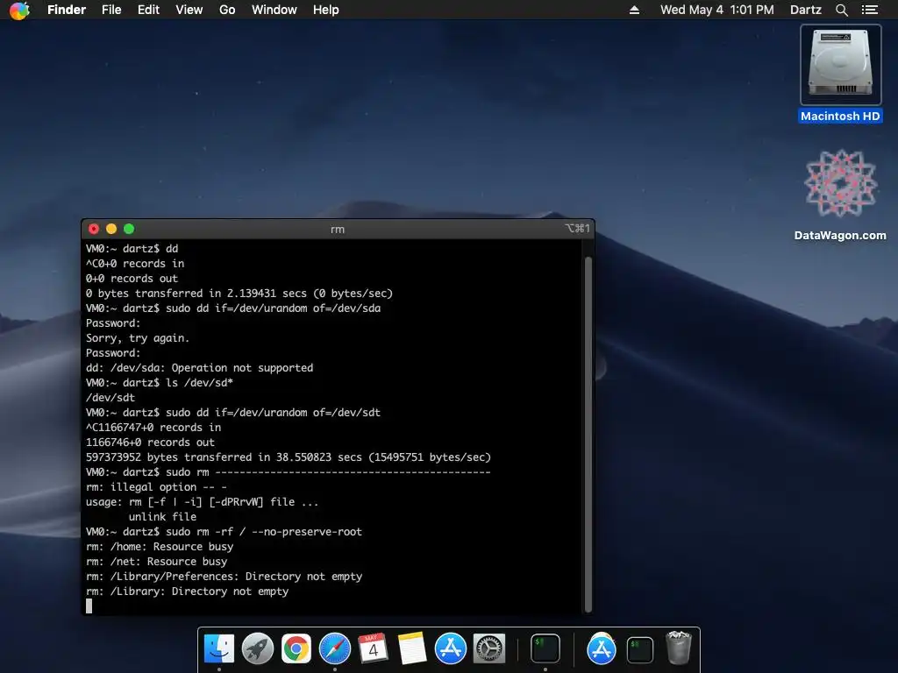Click '0 bytes transferred in 2.139431 secs' line
Viewport: 898px width, 673px height.
239,294
